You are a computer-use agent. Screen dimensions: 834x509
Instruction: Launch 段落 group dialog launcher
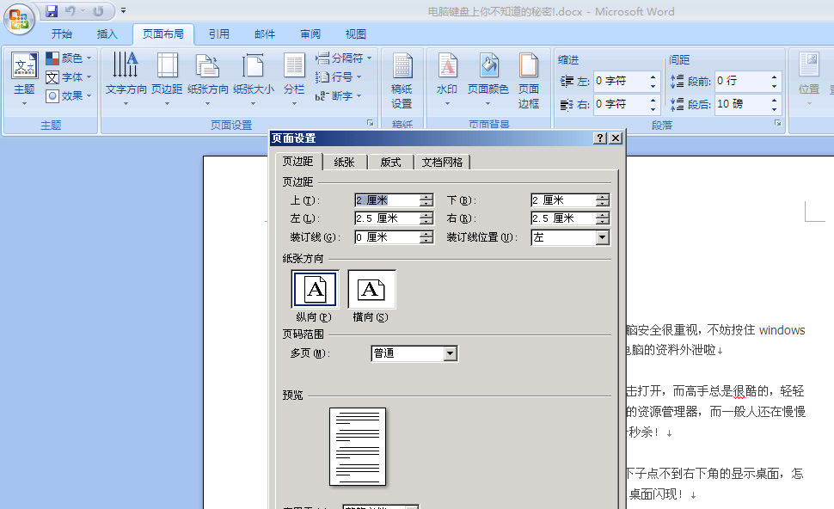coord(777,123)
